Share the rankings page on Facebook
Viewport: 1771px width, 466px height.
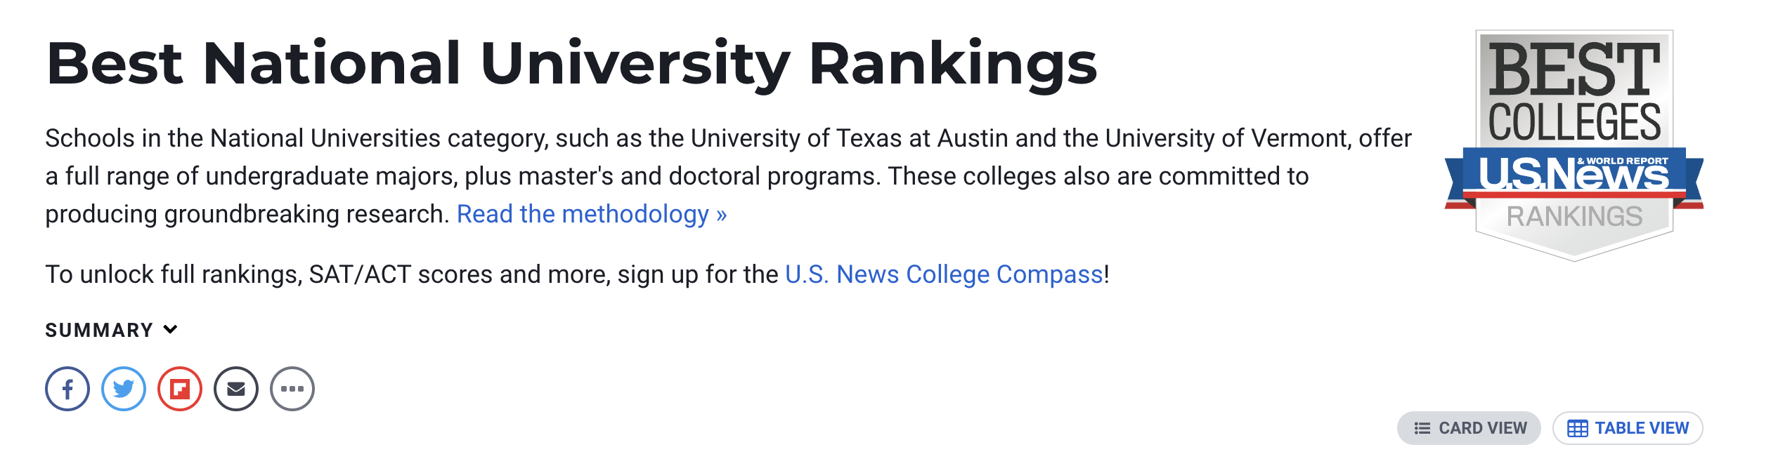67,387
